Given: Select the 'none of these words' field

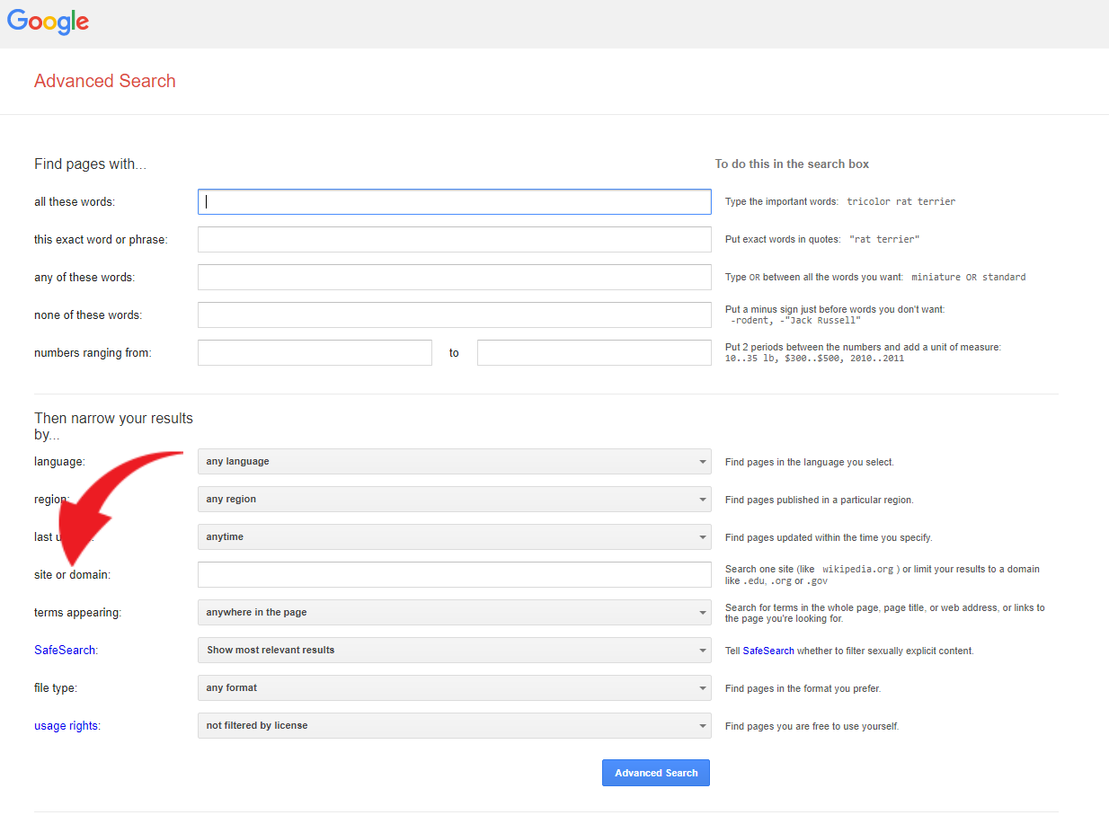Looking at the screenshot, I should pyautogui.click(x=454, y=315).
